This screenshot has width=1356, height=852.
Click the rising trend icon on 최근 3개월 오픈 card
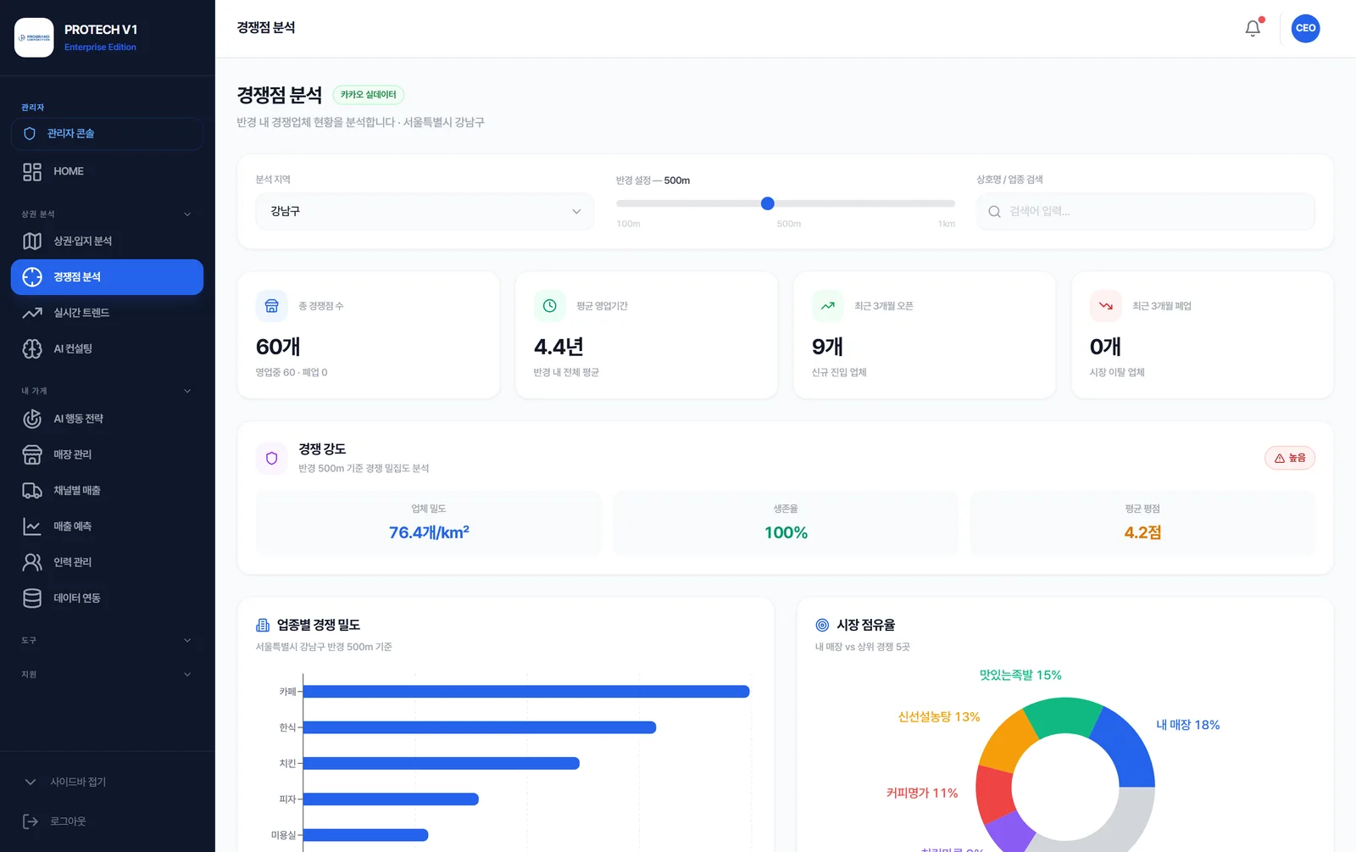click(827, 306)
